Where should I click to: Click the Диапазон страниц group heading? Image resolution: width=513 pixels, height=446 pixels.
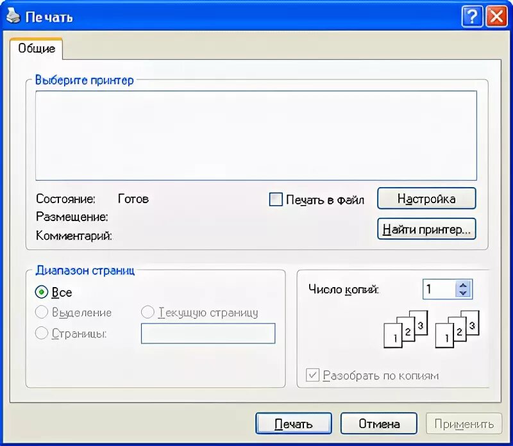(x=85, y=270)
